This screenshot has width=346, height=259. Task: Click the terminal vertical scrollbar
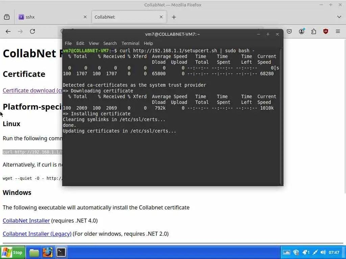[x=281, y=117]
